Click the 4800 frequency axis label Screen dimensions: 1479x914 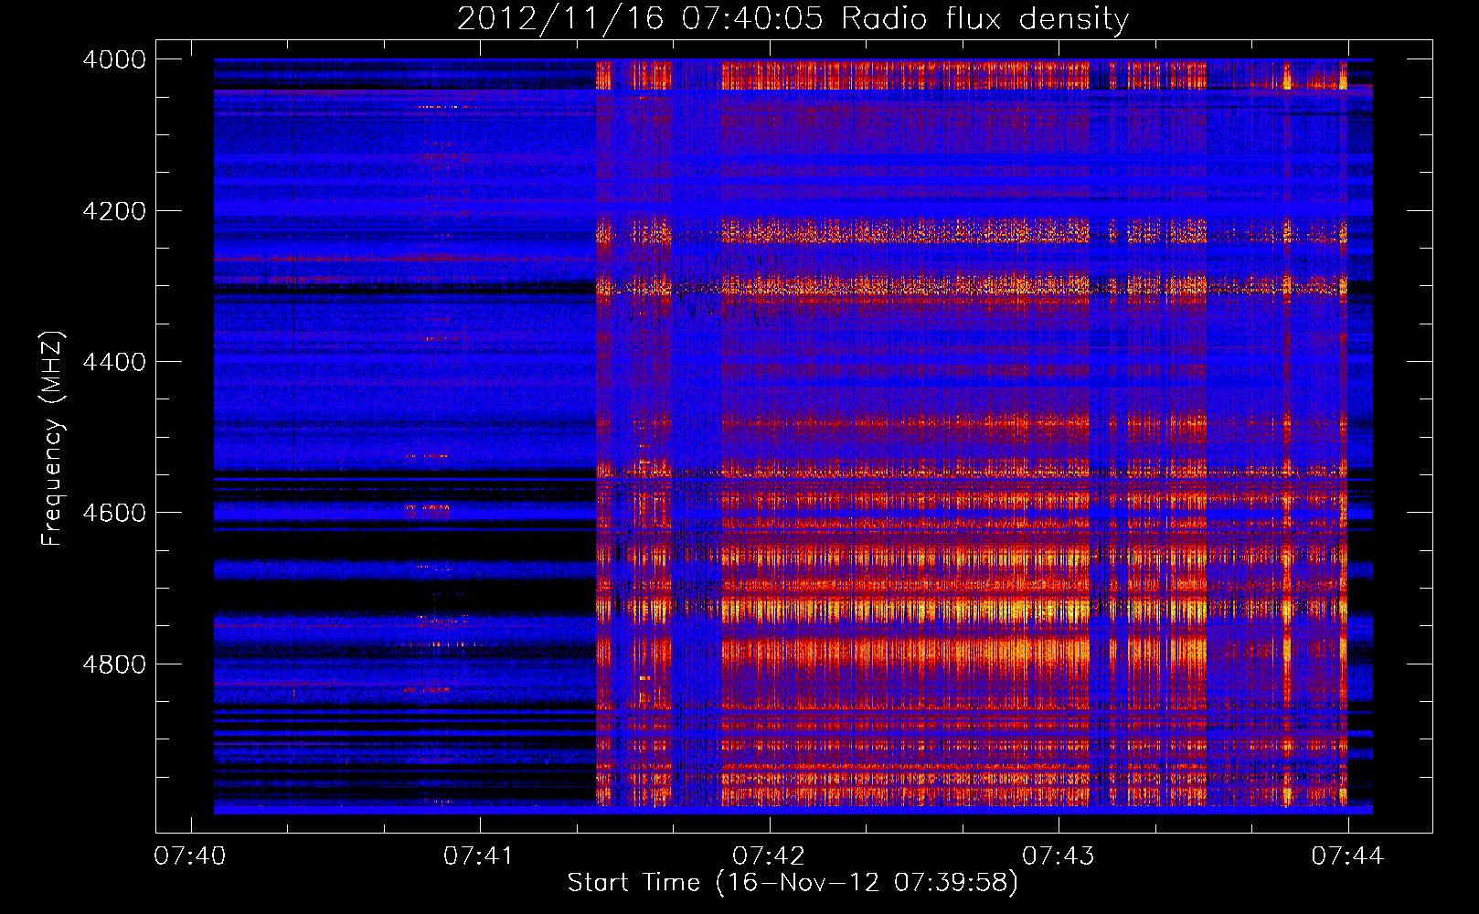pos(114,664)
